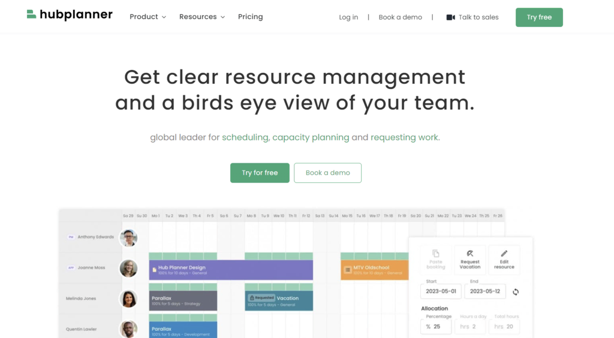This screenshot has height=338, width=614.
Task: Click the Hours a day field
Action: click(470, 326)
